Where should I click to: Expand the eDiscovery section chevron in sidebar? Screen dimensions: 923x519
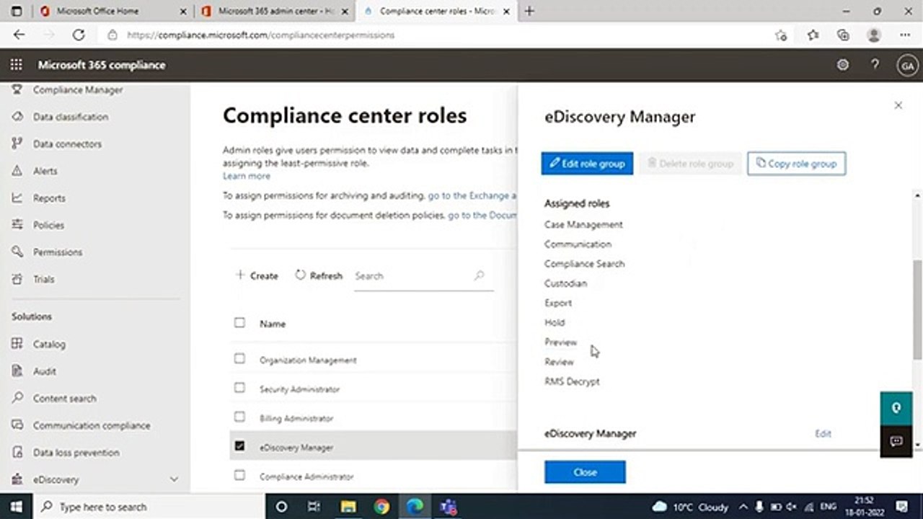(174, 479)
